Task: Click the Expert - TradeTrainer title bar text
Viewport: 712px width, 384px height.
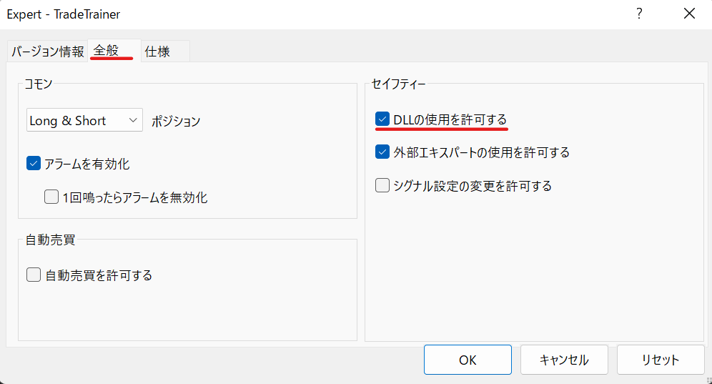Action: click(x=63, y=14)
